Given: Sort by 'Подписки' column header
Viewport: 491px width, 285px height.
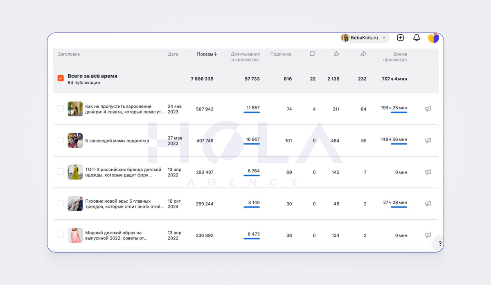Looking at the screenshot, I should (x=281, y=54).
